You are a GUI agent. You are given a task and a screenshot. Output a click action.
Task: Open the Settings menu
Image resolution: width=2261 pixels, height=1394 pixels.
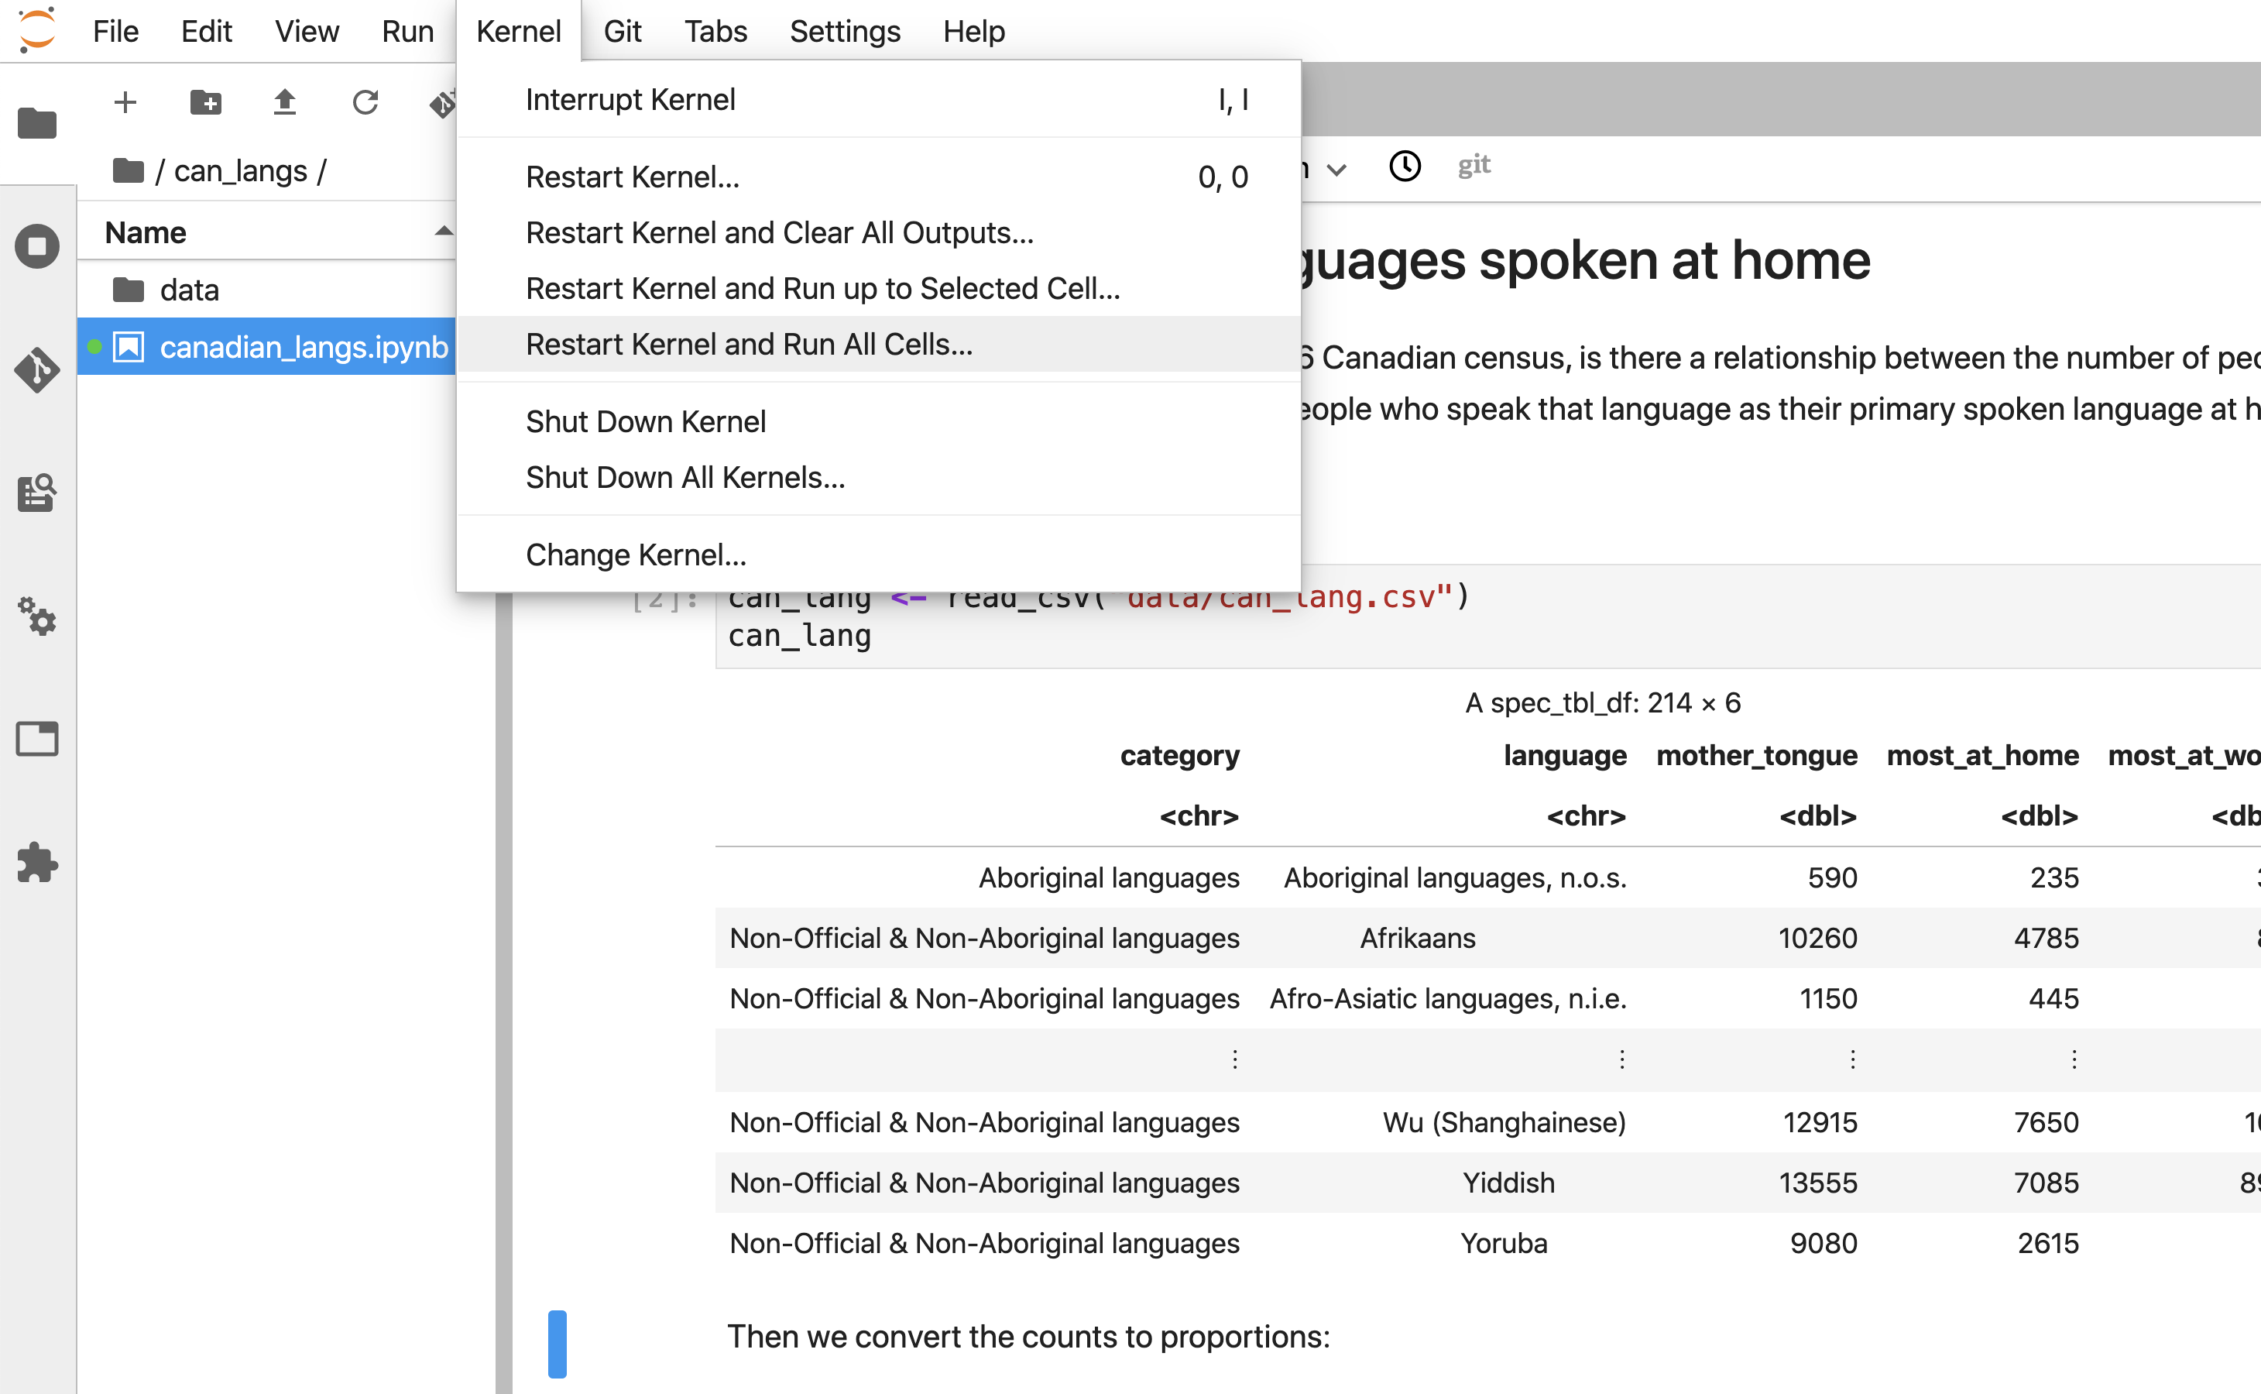pos(844,31)
